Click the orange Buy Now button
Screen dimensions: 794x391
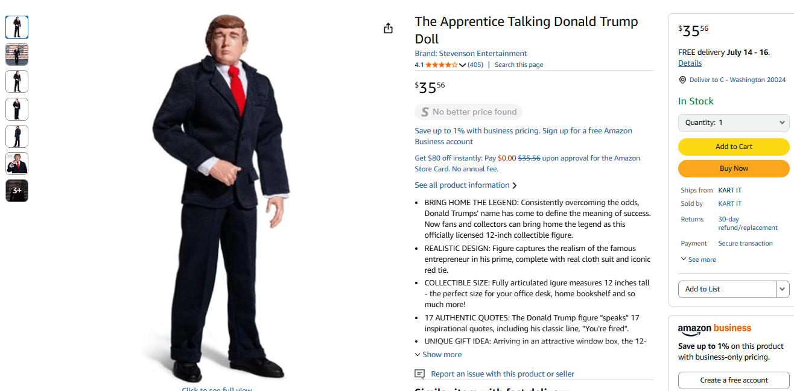[x=734, y=168]
